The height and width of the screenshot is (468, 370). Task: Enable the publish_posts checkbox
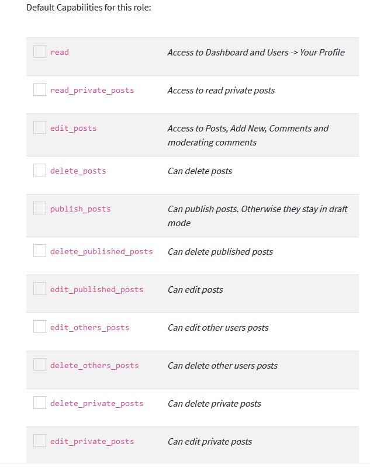coord(40,208)
